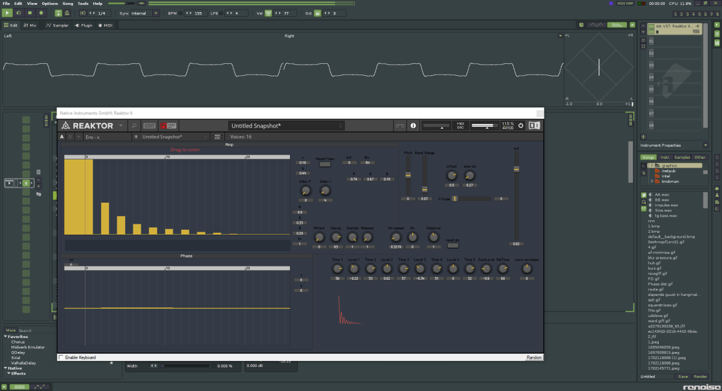Screen dimensions: 722x391
Task: Select the inetpub folder
Action: (669, 170)
